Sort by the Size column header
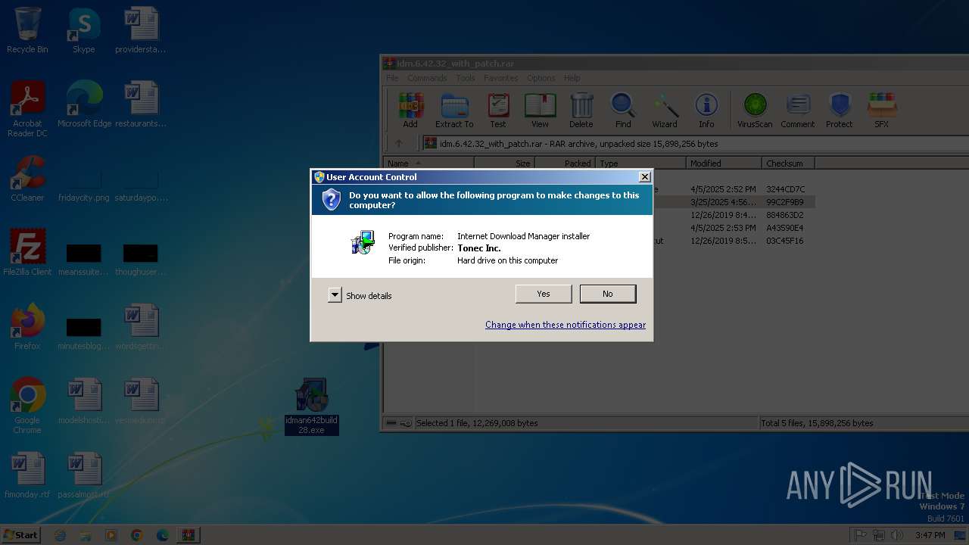The height and width of the screenshot is (545, 969). [x=504, y=163]
